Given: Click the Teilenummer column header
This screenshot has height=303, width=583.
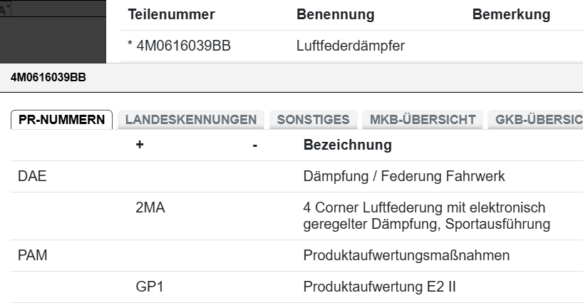Looking at the screenshot, I should [x=172, y=15].
